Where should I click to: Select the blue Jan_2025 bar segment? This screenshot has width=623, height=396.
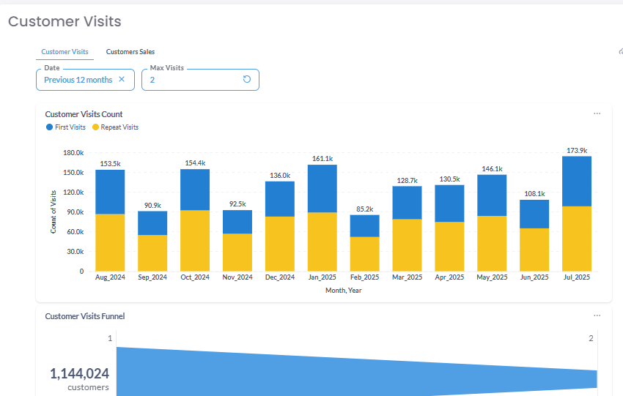click(322, 188)
